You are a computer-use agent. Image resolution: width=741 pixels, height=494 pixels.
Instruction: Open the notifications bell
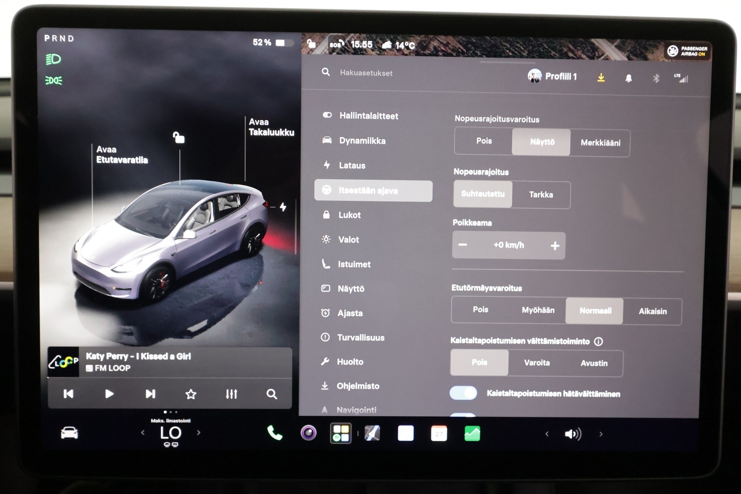pyautogui.click(x=628, y=78)
